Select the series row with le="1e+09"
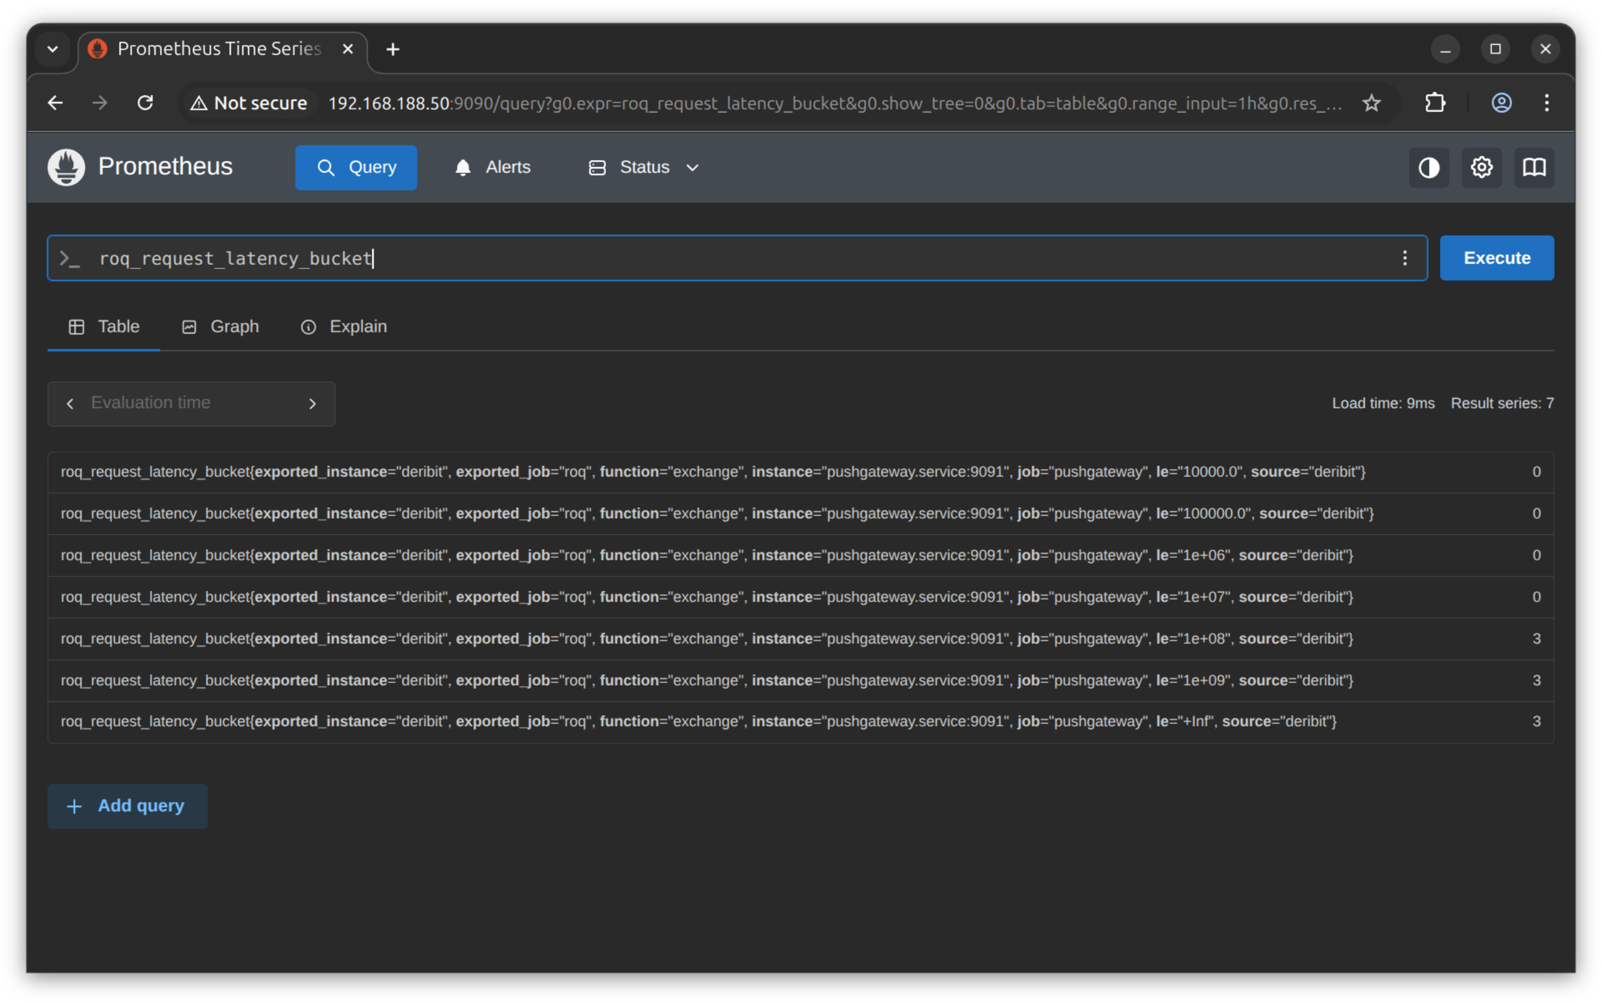 [x=800, y=681]
